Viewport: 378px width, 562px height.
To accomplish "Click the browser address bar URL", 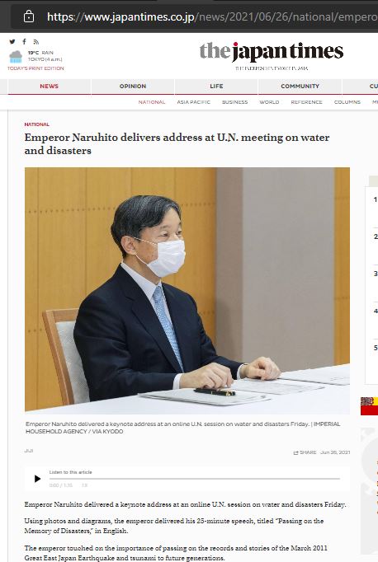I will pos(212,16).
